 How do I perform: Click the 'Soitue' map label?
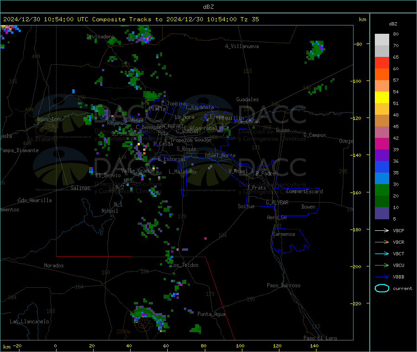(x=246, y=206)
